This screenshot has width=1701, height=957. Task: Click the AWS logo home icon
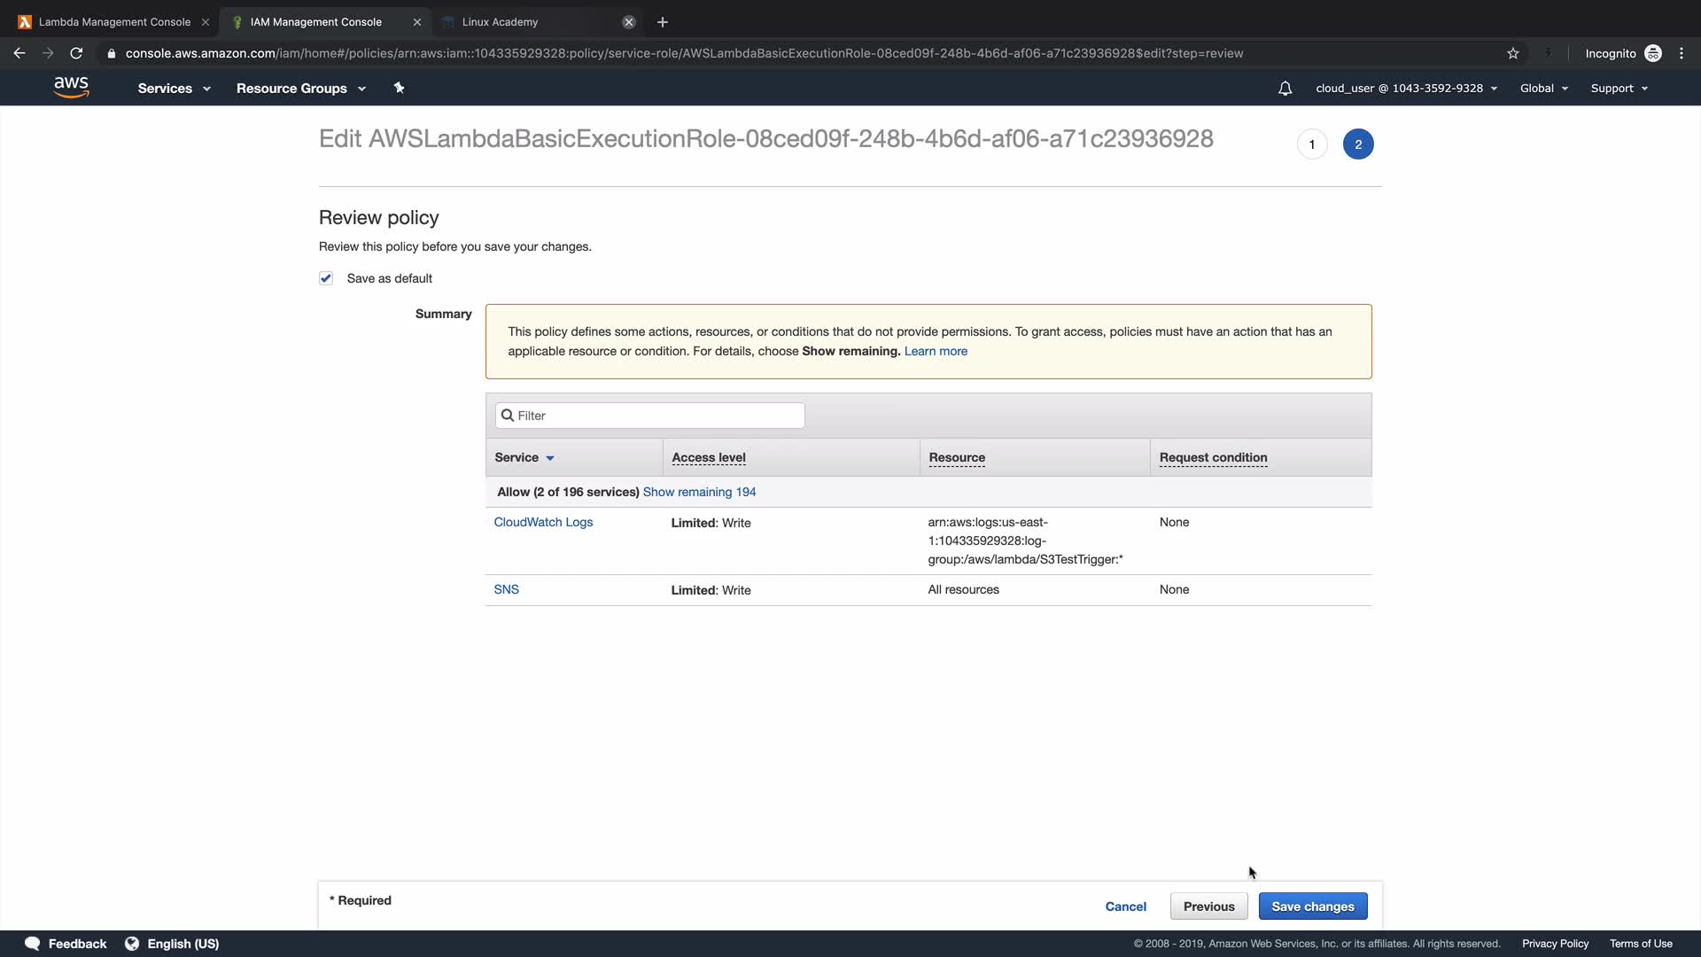tap(71, 87)
